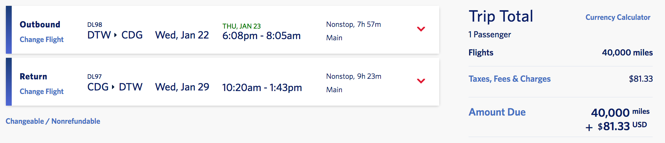Click the Wed, Jan 29 return date
The width and height of the screenshot is (665, 143).
pyautogui.click(x=182, y=87)
